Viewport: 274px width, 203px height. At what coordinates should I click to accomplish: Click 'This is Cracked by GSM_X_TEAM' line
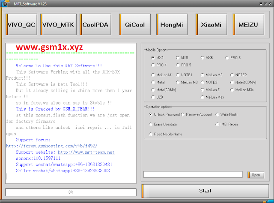point(55,109)
